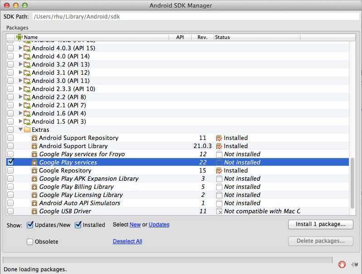Select Updates via the Updates link
The height and width of the screenshot is (274, 362).
(x=159, y=224)
